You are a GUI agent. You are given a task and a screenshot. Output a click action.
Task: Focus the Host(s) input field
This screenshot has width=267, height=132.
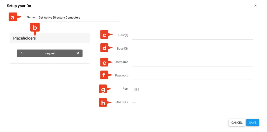(x=192, y=36)
